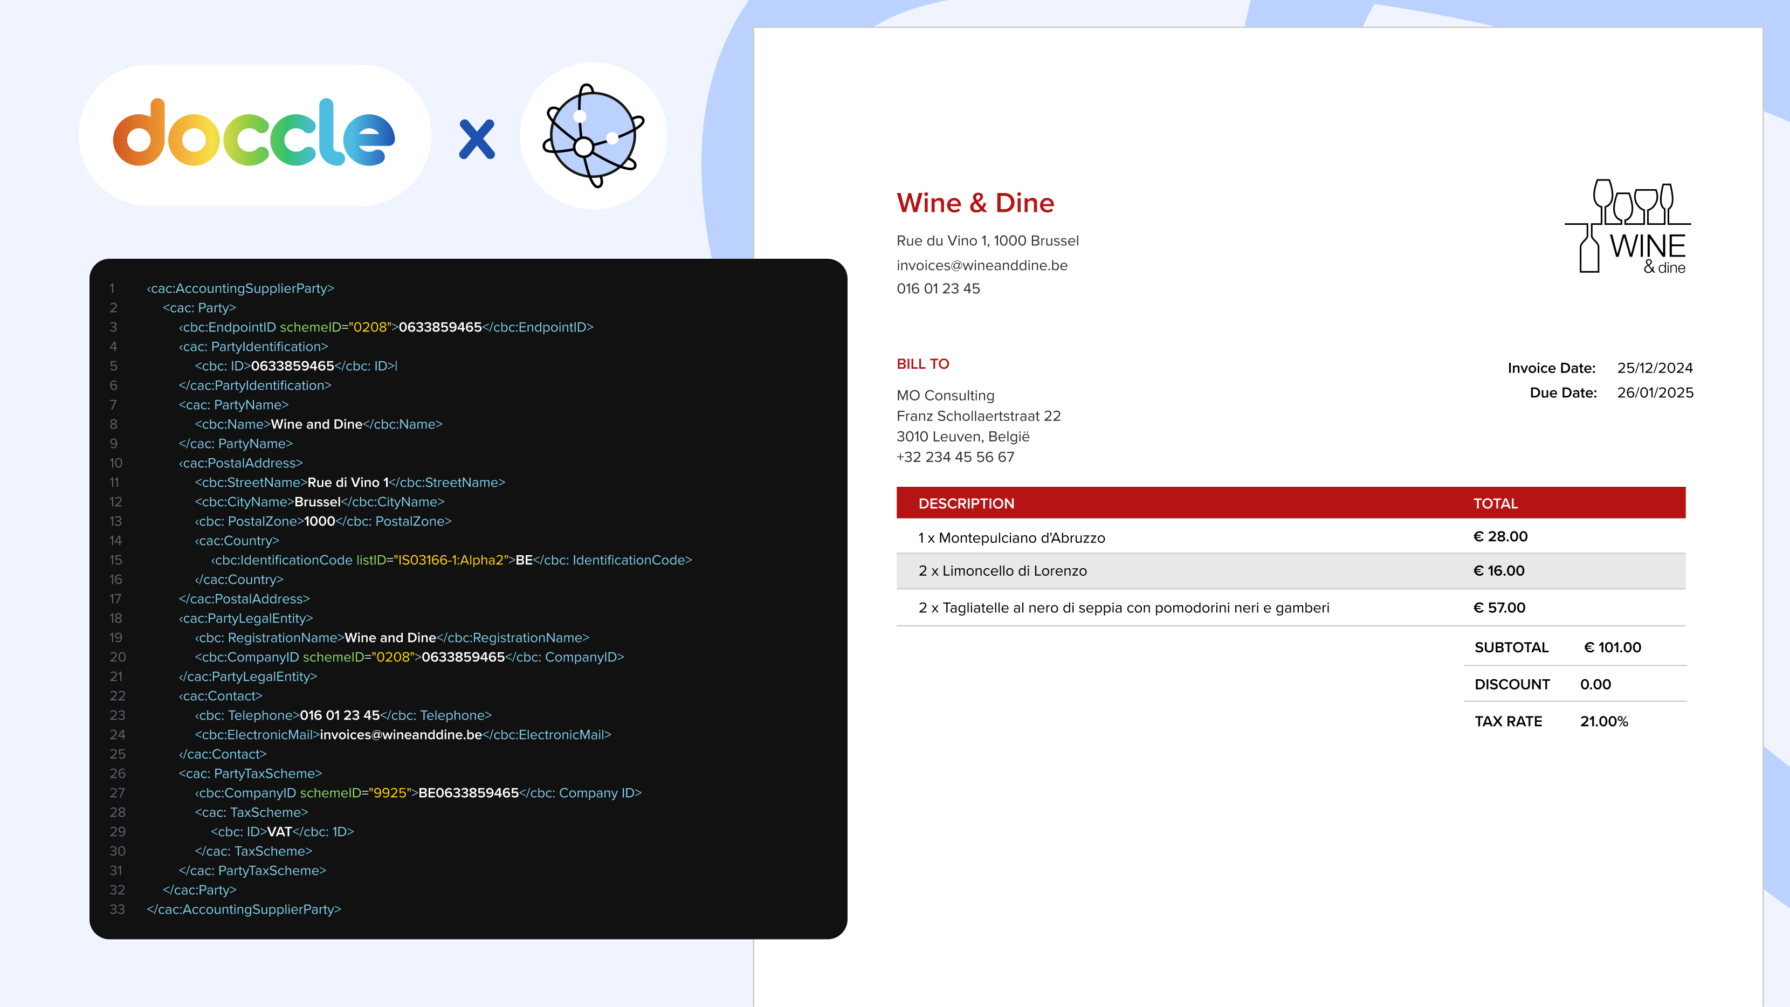Click the phone number 016 01 23 45 on the invoice
The image size is (1790, 1007).
click(x=938, y=288)
